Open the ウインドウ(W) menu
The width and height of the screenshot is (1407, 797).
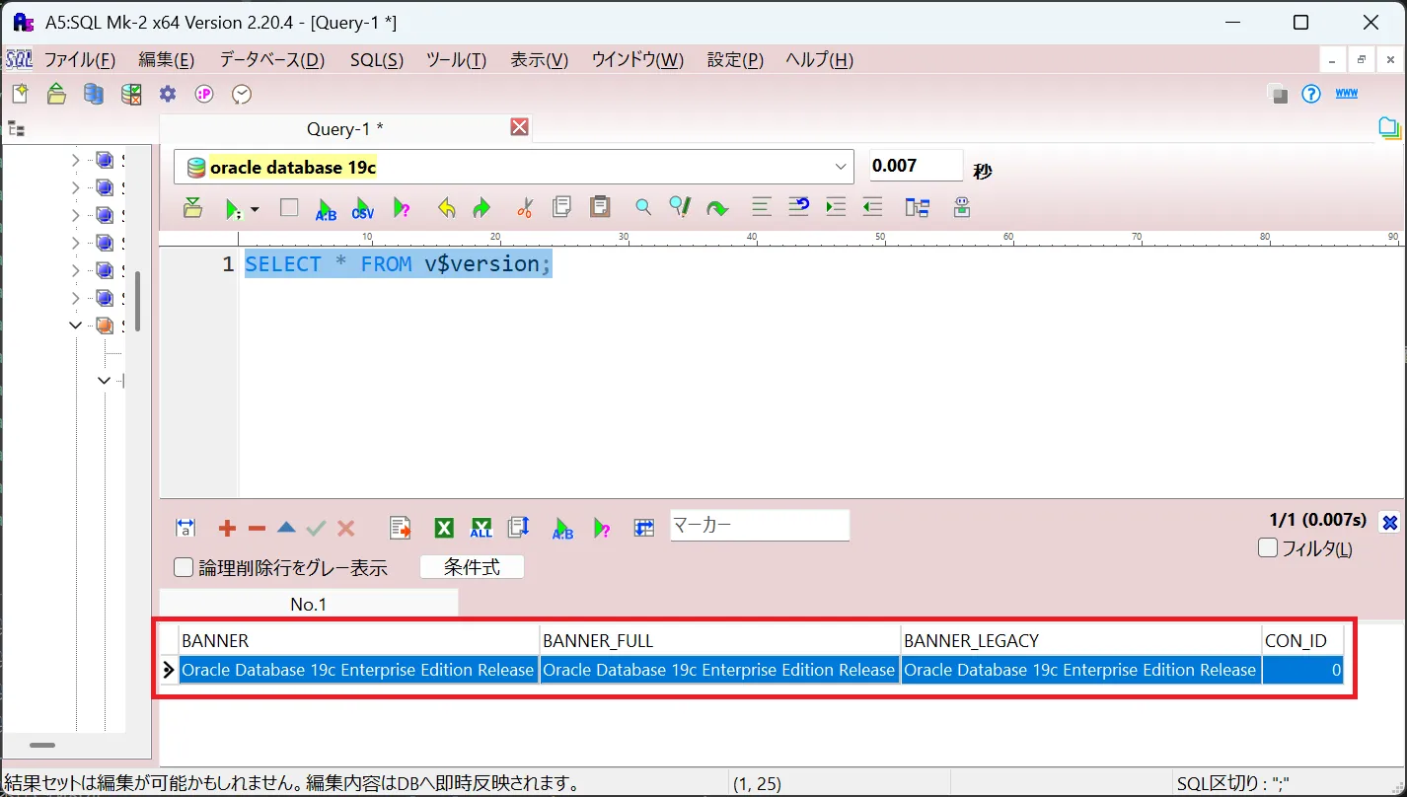(637, 59)
